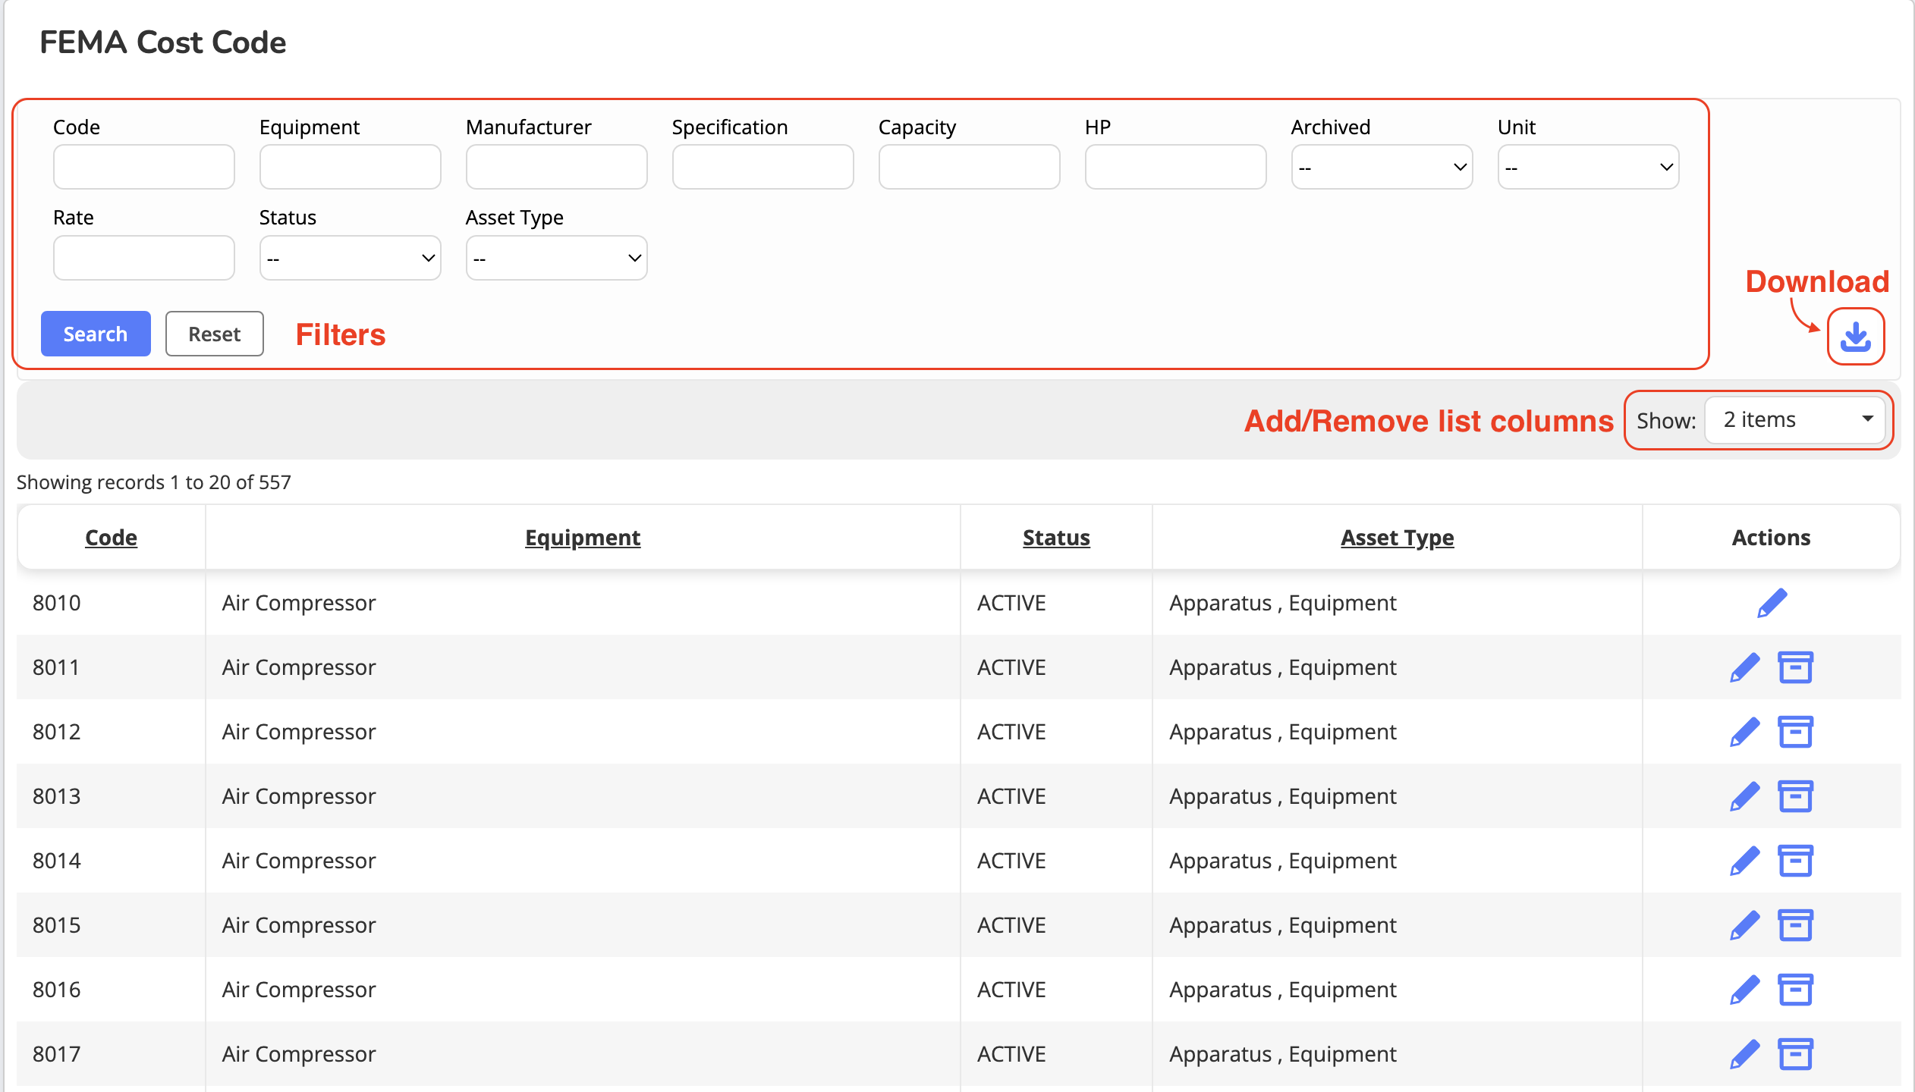Screen dimensions: 1915x1092
Task: Sort the table by Code
Action: [x=112, y=538]
